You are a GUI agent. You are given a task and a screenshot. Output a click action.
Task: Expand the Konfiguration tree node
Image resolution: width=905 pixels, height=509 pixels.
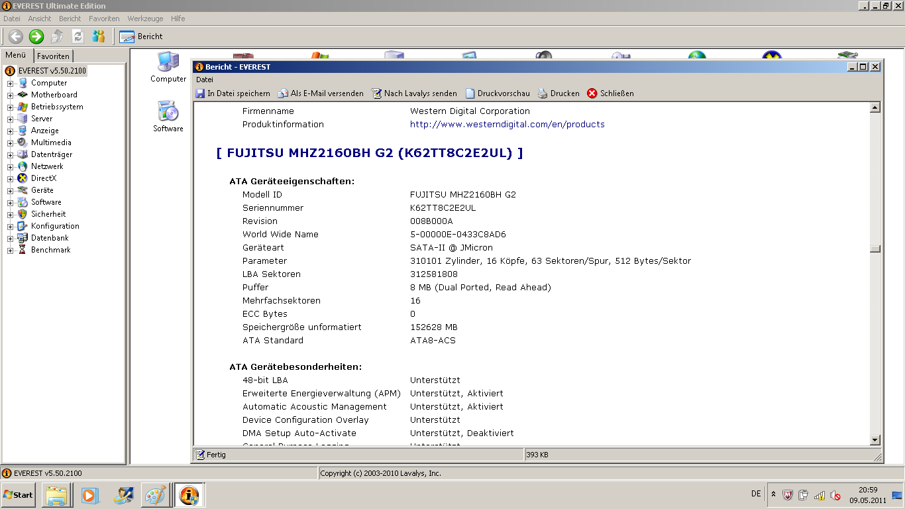pos(11,227)
